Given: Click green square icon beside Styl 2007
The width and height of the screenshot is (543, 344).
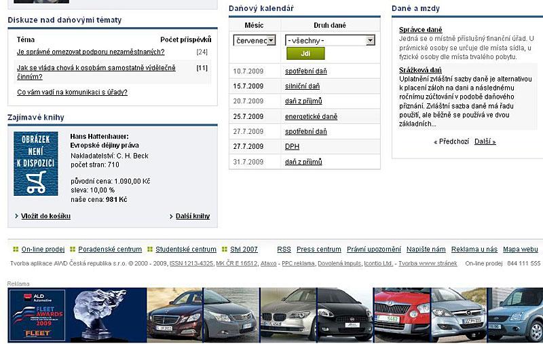Looking at the screenshot, I should tap(225, 249).
